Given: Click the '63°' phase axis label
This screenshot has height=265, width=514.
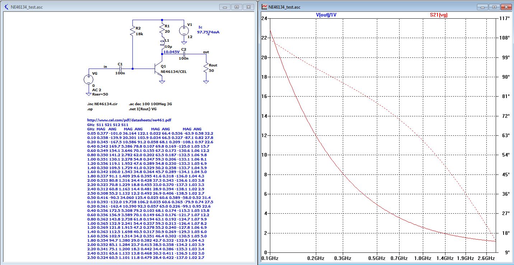Looking at the screenshot, I should tap(506, 135).
